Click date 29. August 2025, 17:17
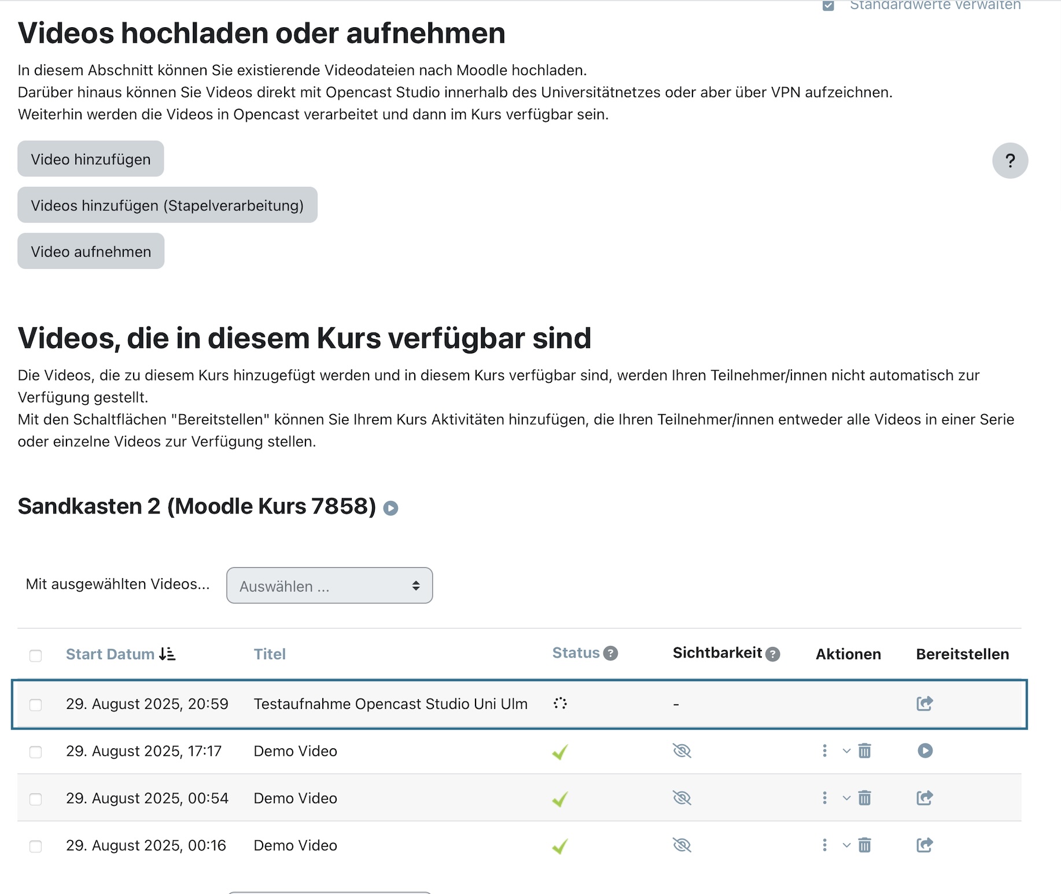This screenshot has height=894, width=1061. 143,751
